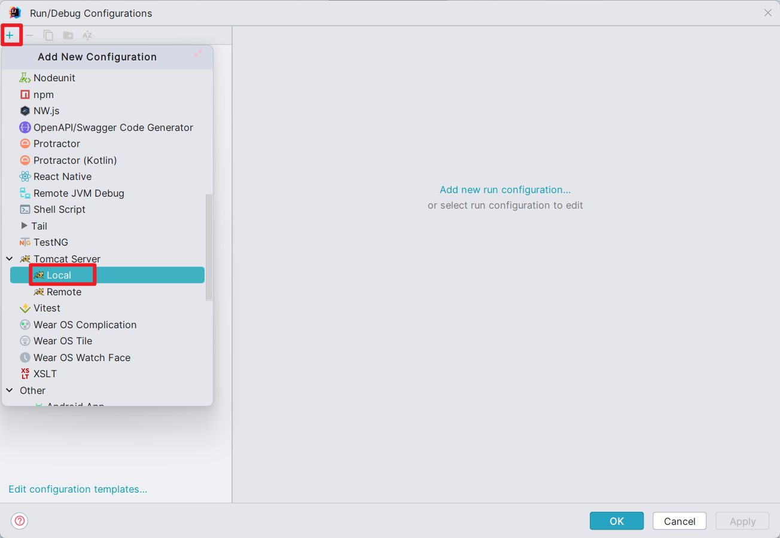780x538 pixels.
Task: Click the IntelliJ IDEA logo in title bar
Action: pyautogui.click(x=15, y=13)
